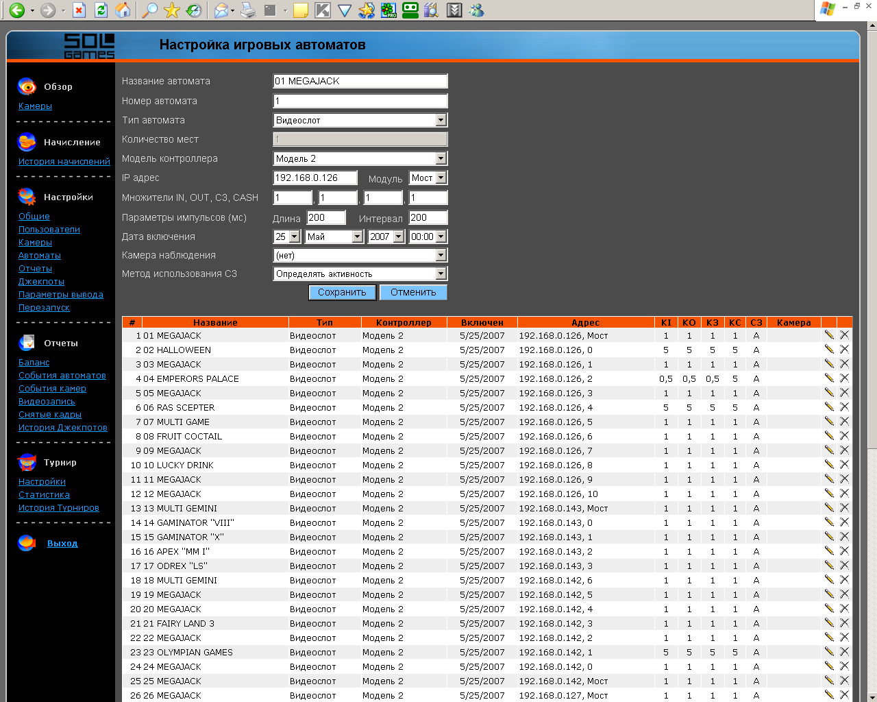This screenshot has width=877, height=702.
Task: Click the IP адрес input field
Action: coord(315,178)
